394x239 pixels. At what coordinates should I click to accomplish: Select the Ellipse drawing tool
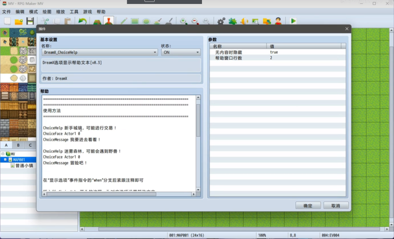tap(146, 21)
